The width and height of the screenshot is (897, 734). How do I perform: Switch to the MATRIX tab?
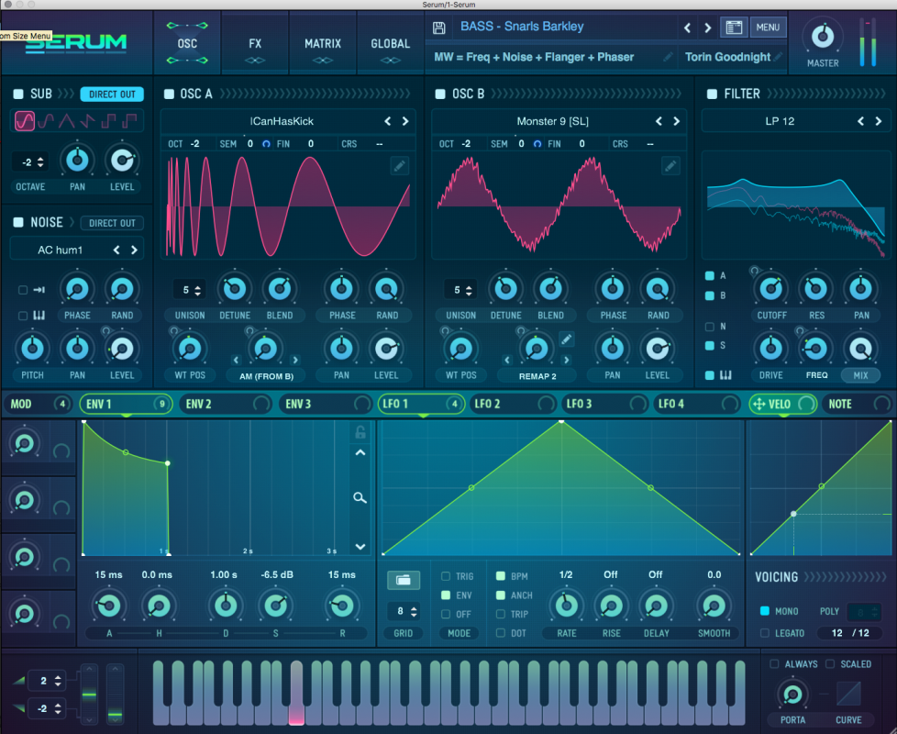[323, 43]
